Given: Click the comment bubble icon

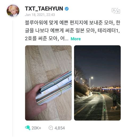Looking at the screenshot, I should (x=51, y=128).
